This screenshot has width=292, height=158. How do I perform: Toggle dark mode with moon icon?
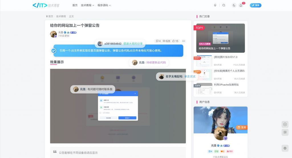pyautogui.click(x=234, y=5)
